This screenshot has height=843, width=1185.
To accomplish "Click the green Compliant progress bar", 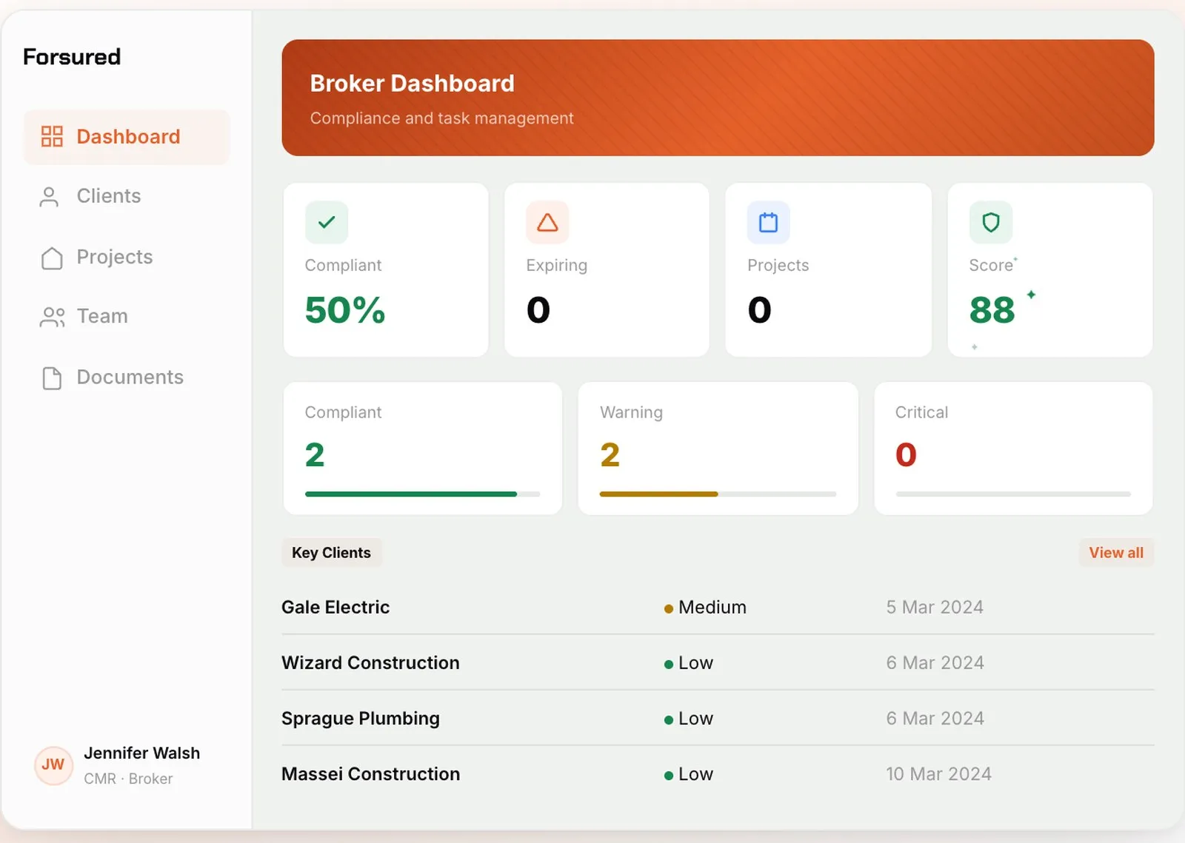I will [422, 494].
